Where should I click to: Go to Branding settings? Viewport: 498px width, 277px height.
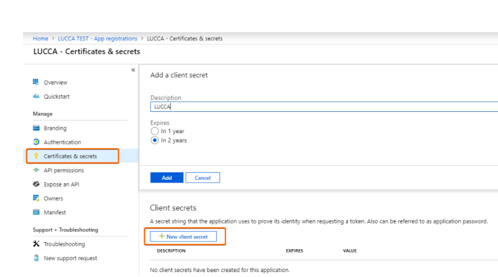coord(55,128)
